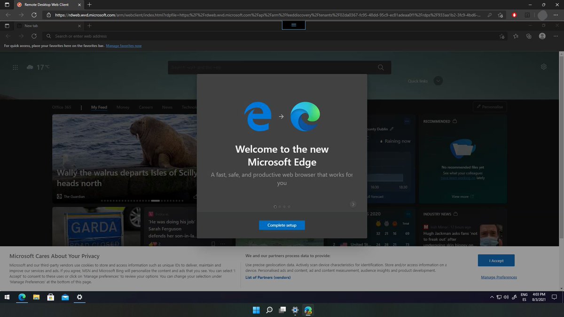Add new tab in remote Edge window
564x317 pixels.
[89, 26]
